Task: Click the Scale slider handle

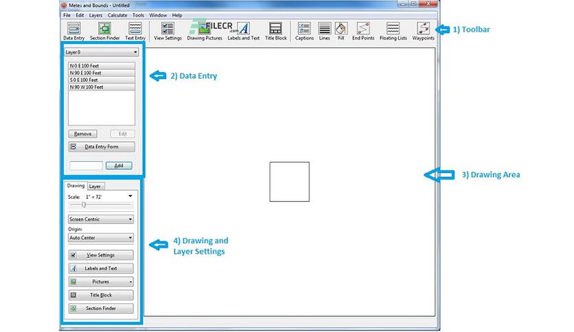Action: pyautogui.click(x=84, y=205)
